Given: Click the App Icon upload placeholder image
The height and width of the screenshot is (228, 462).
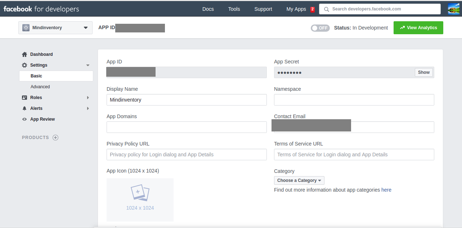Looking at the screenshot, I should tap(140, 200).
